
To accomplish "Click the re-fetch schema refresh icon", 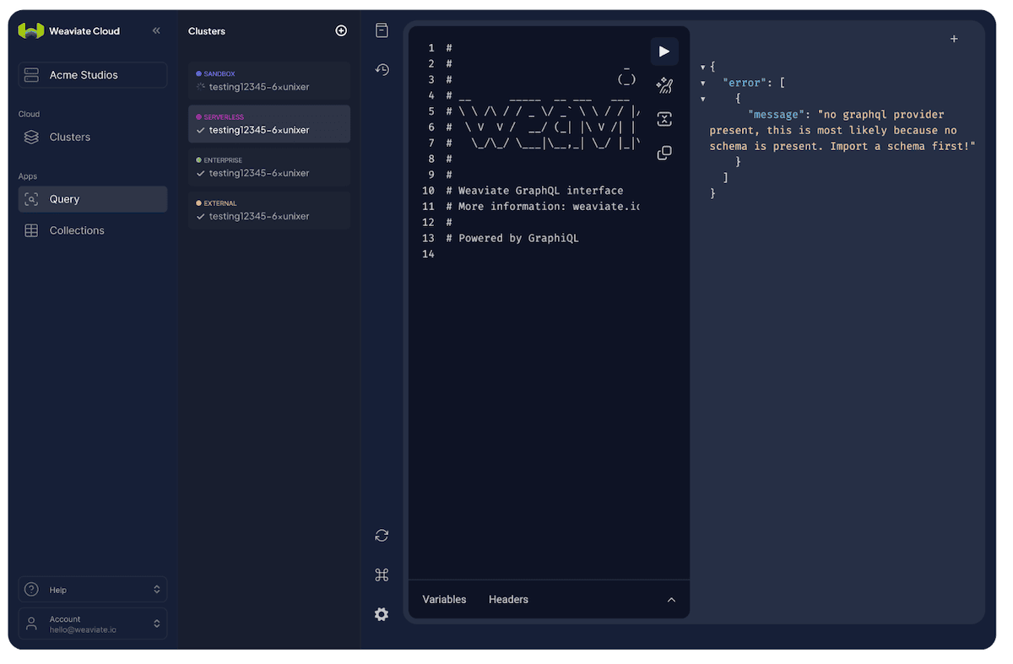I will point(382,536).
